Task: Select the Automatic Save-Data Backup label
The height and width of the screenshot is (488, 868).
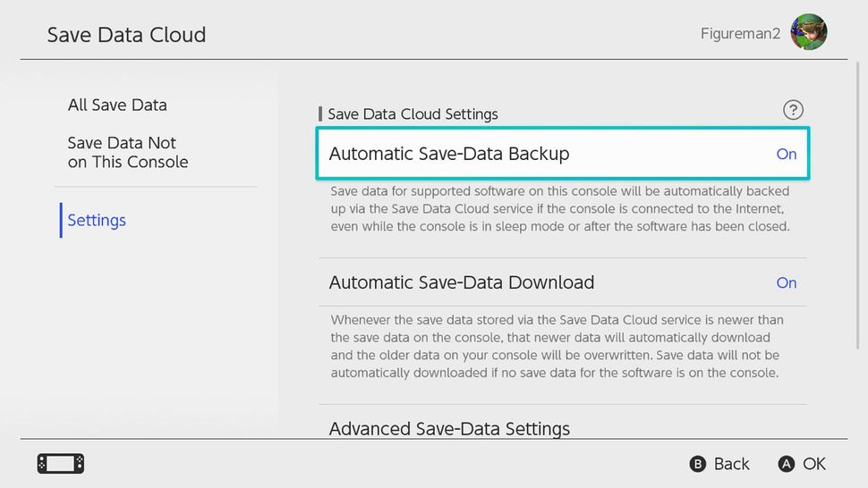Action: pos(449,154)
